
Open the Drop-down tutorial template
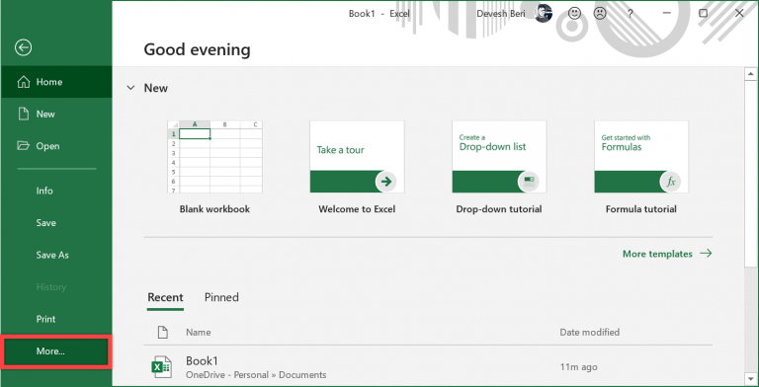tap(499, 157)
